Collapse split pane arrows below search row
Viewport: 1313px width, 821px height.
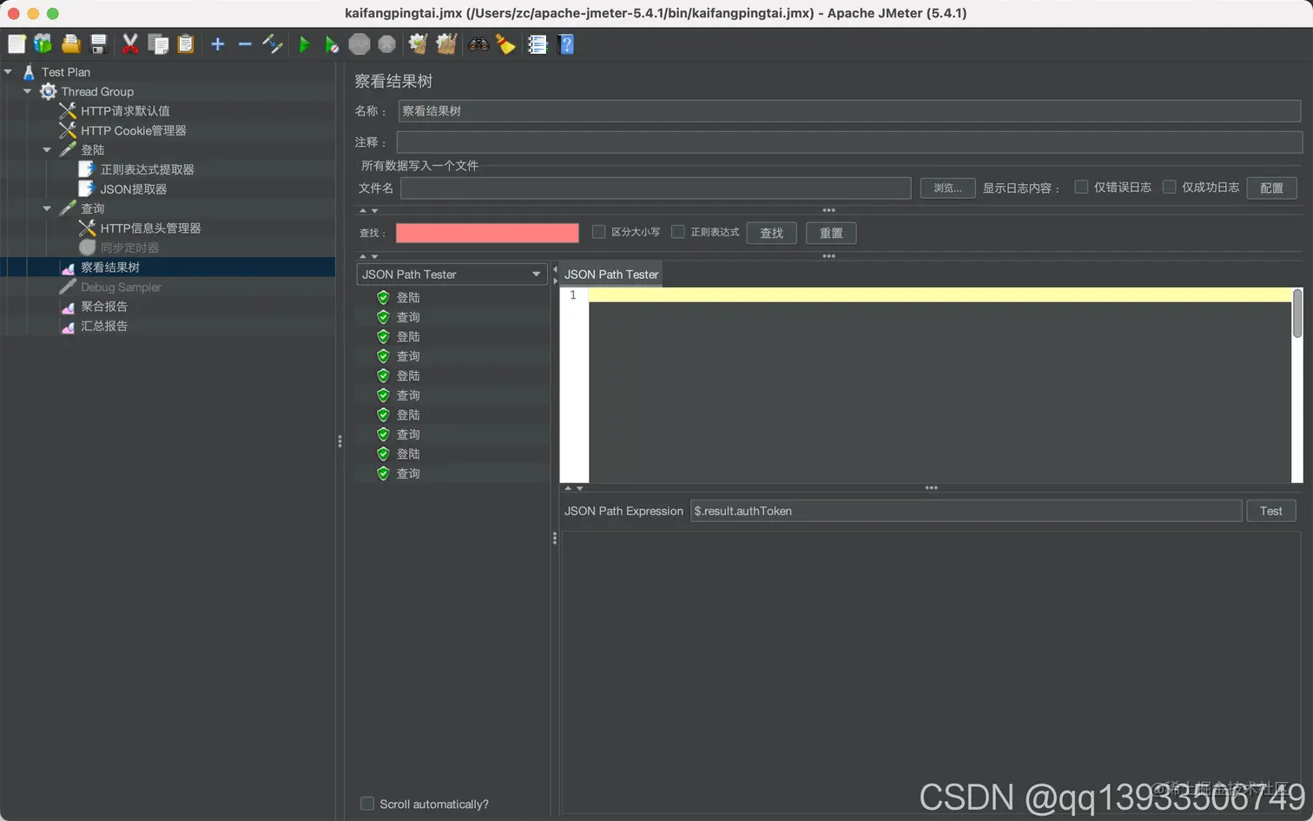[369, 256]
